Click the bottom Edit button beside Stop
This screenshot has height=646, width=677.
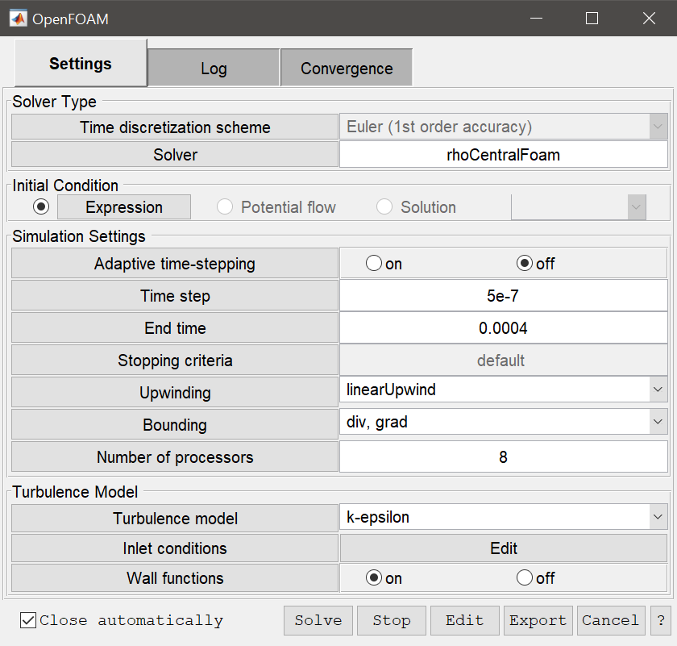tap(465, 620)
